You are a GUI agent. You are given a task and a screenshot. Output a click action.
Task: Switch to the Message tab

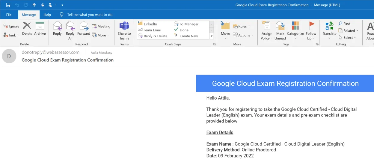tap(29, 15)
